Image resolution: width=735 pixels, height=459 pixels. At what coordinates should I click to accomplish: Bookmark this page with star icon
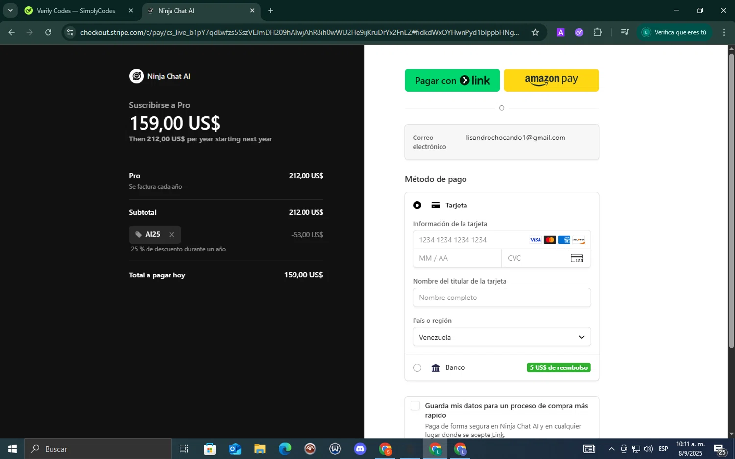click(x=535, y=32)
